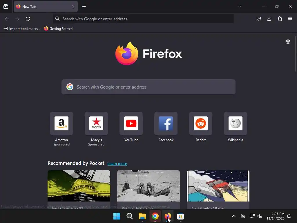
Task: Open the Fast Company Capitol article thumbnail
Action: [x=79, y=186]
